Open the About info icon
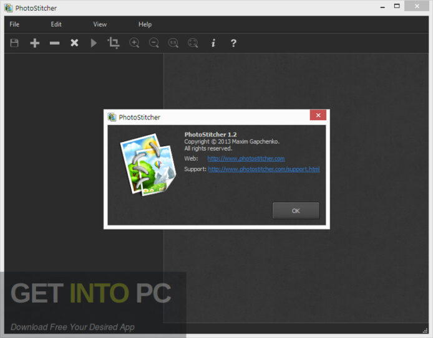Image resolution: width=433 pixels, height=338 pixels. click(213, 43)
